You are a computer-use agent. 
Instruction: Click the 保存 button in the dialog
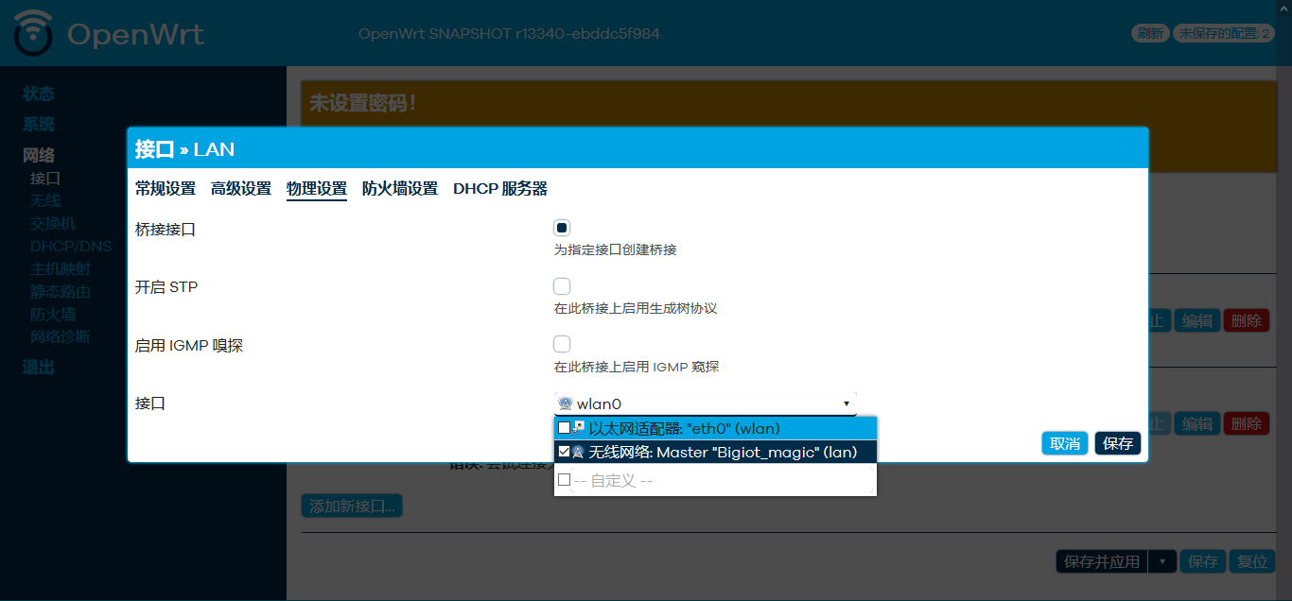(x=1118, y=444)
